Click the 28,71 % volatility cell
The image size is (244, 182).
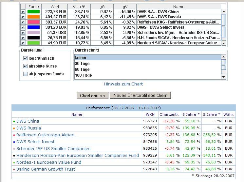(x=79, y=12)
